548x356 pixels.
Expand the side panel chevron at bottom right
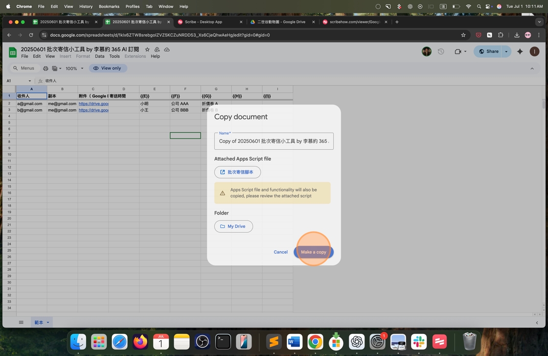click(x=537, y=323)
